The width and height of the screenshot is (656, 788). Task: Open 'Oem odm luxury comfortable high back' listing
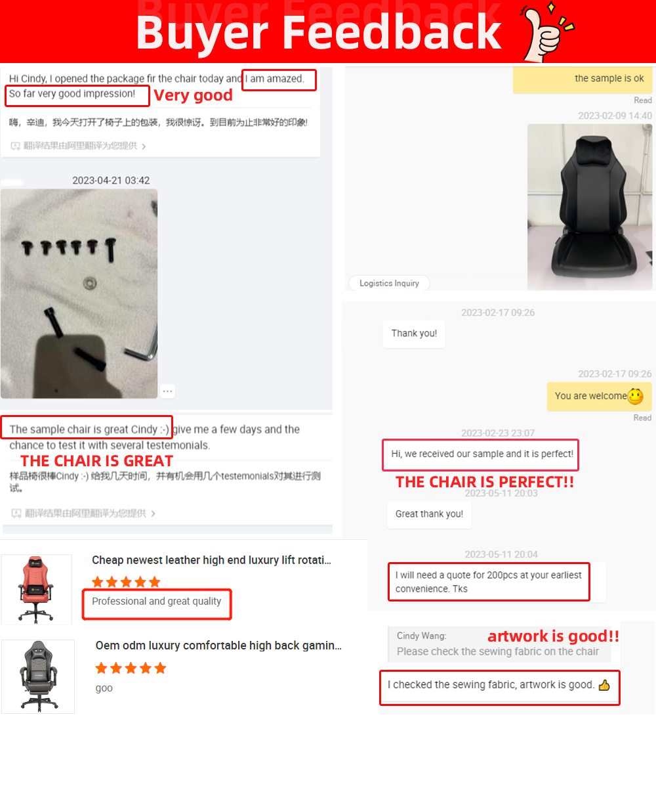point(218,646)
